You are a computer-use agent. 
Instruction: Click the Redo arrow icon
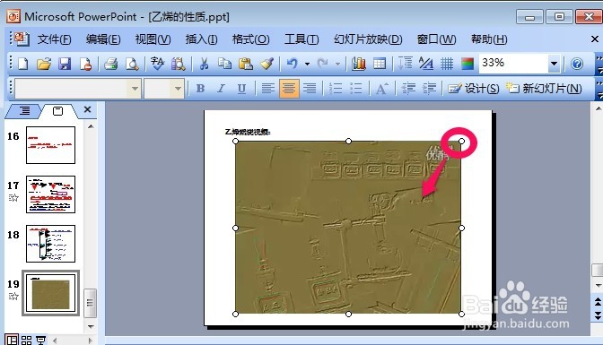(x=323, y=64)
